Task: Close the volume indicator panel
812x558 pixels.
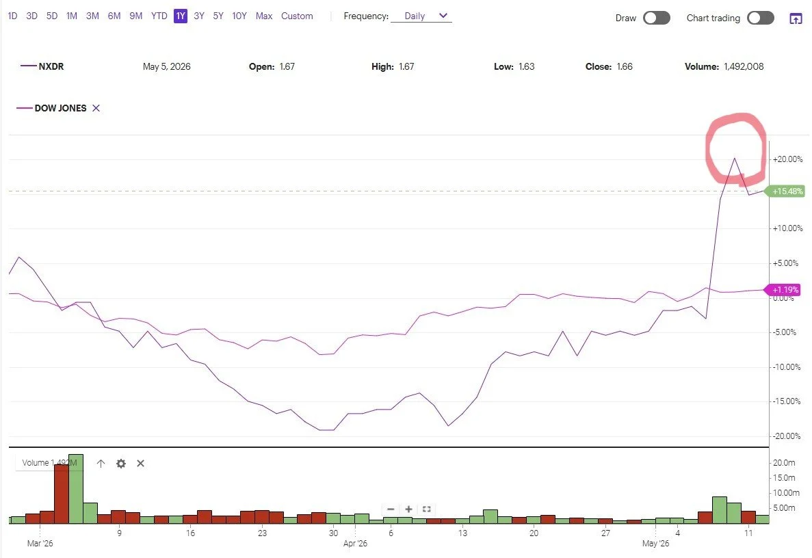Action: [x=140, y=463]
